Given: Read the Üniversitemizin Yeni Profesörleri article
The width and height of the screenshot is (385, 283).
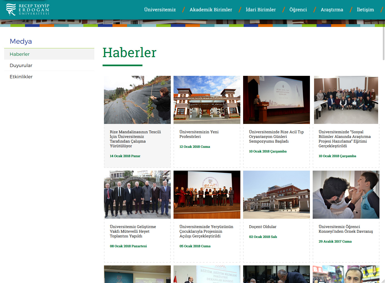Looking at the screenshot, I should [199, 134].
